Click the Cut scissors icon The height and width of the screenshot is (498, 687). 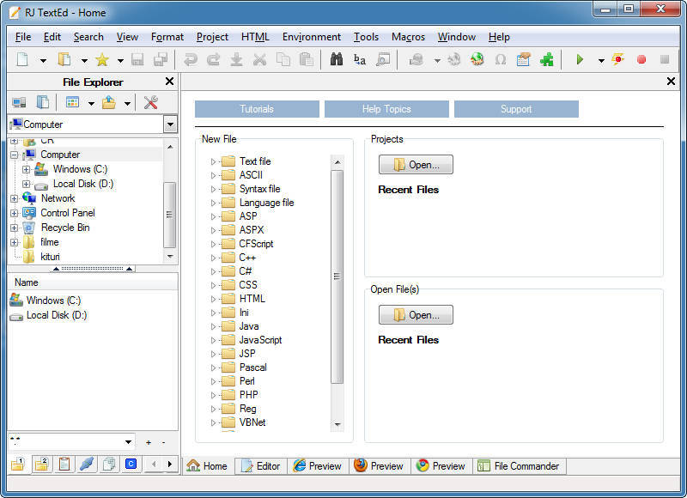point(260,59)
